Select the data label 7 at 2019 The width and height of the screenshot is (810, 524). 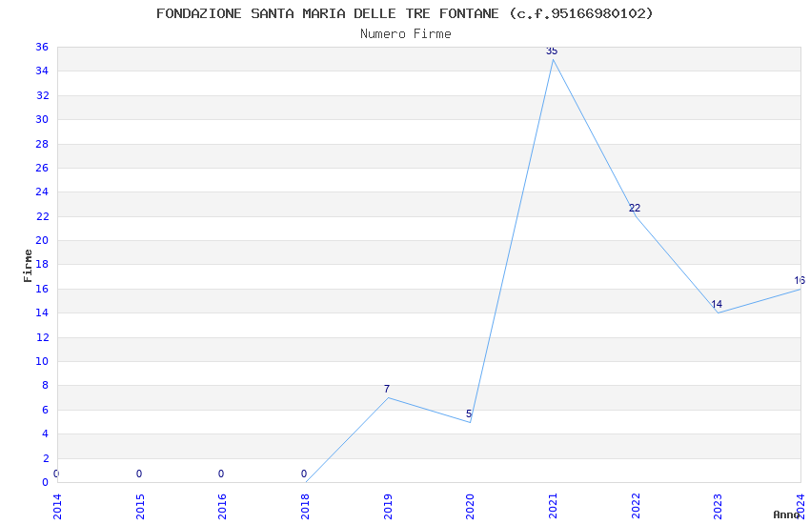pyautogui.click(x=387, y=389)
